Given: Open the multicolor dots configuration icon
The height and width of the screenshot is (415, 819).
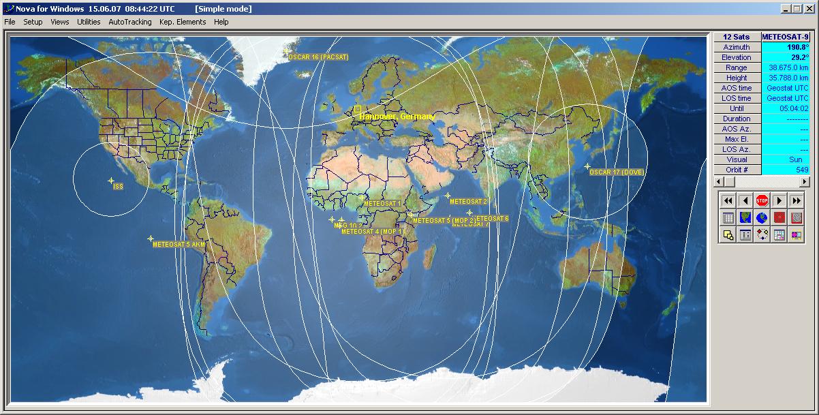Looking at the screenshot, I should pos(762,235).
